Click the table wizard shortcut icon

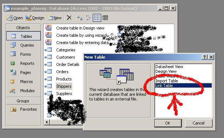pyautogui.click(x=48, y=35)
